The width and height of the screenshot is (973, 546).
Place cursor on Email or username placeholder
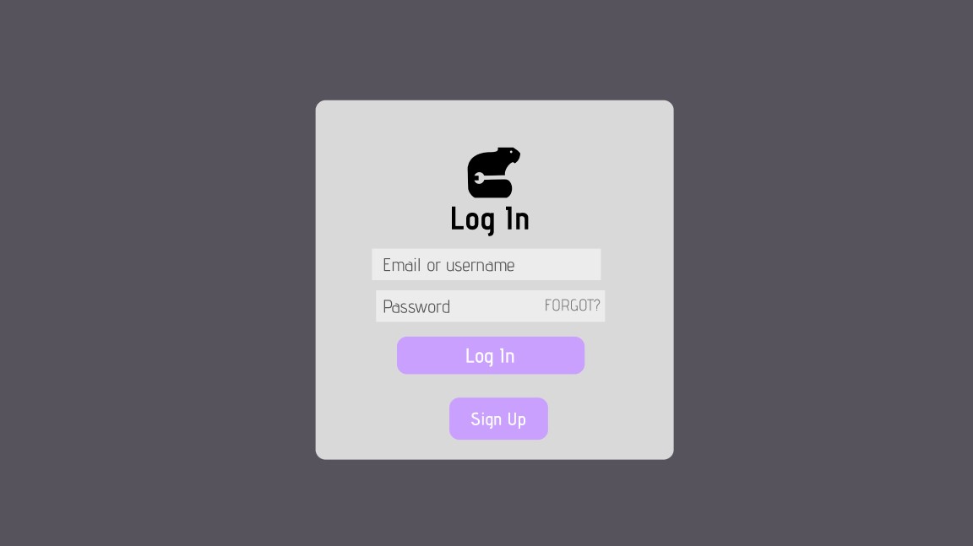(448, 265)
